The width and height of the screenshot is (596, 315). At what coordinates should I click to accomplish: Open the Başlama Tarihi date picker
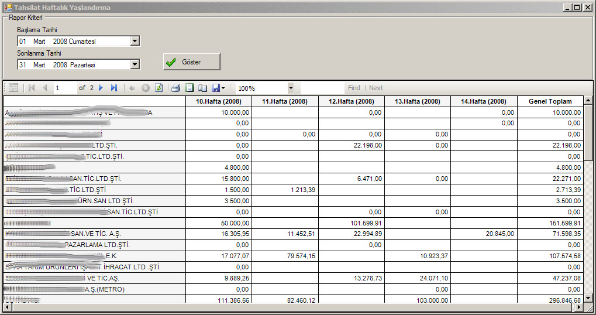(x=135, y=42)
